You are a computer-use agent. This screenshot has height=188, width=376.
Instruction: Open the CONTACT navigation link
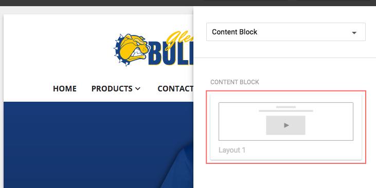click(x=175, y=89)
